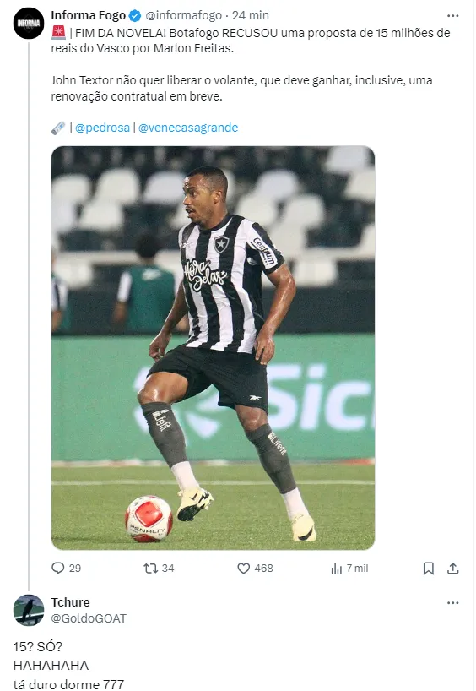Click the Informa Fogo display name
Screen dimensions: 476x691
88,15
